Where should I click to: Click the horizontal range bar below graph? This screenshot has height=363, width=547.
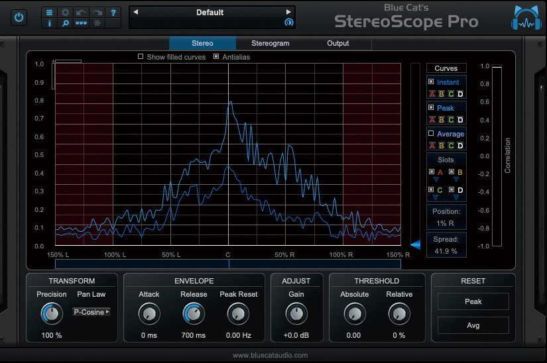[x=228, y=264]
